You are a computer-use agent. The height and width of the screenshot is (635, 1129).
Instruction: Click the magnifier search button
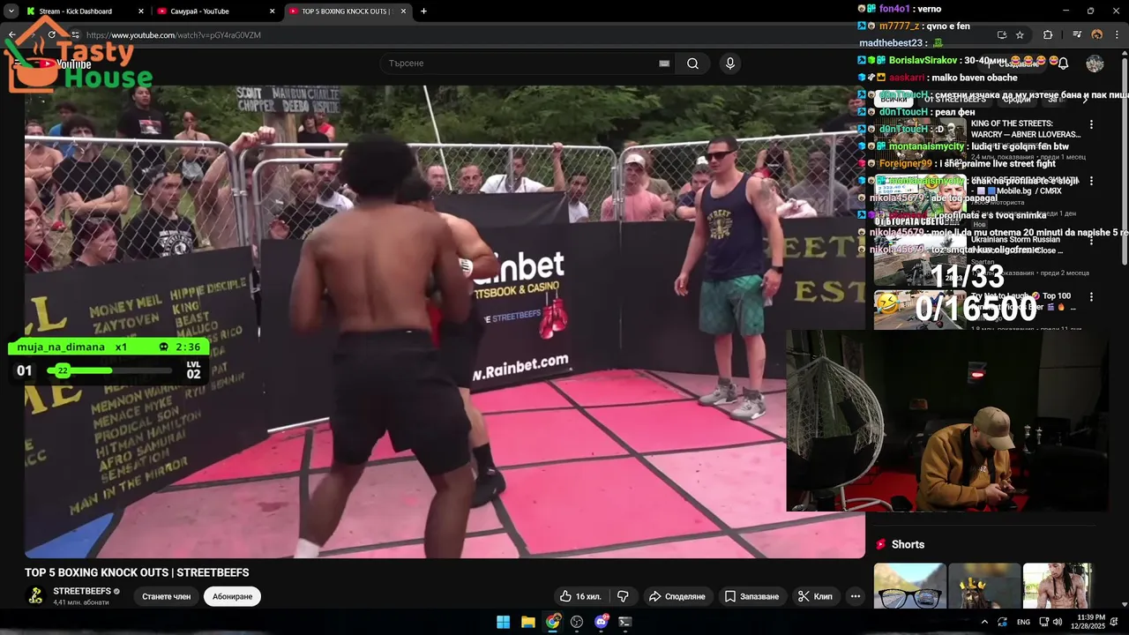pyautogui.click(x=693, y=63)
